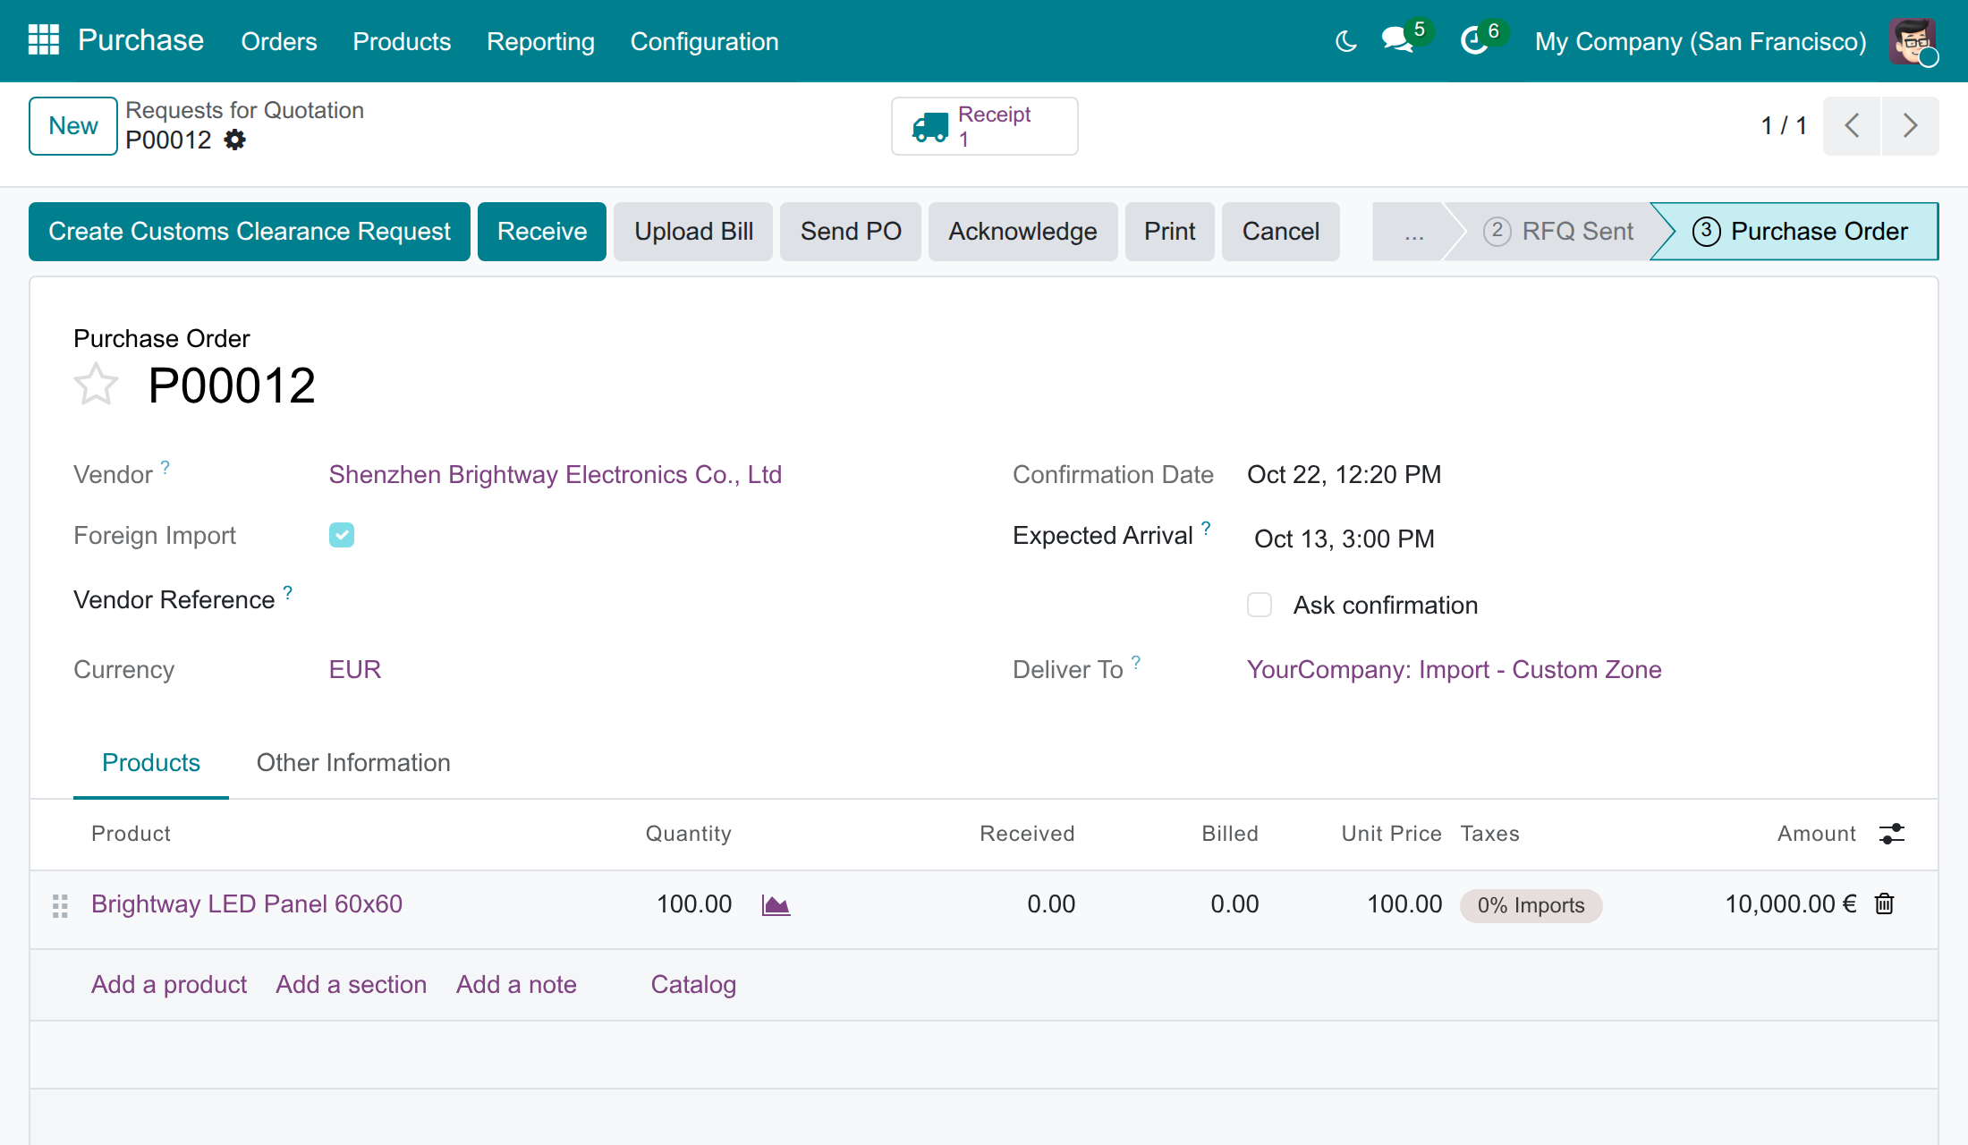Image resolution: width=1968 pixels, height=1145 pixels.
Task: Cancel the purchase order
Action: 1281,232
